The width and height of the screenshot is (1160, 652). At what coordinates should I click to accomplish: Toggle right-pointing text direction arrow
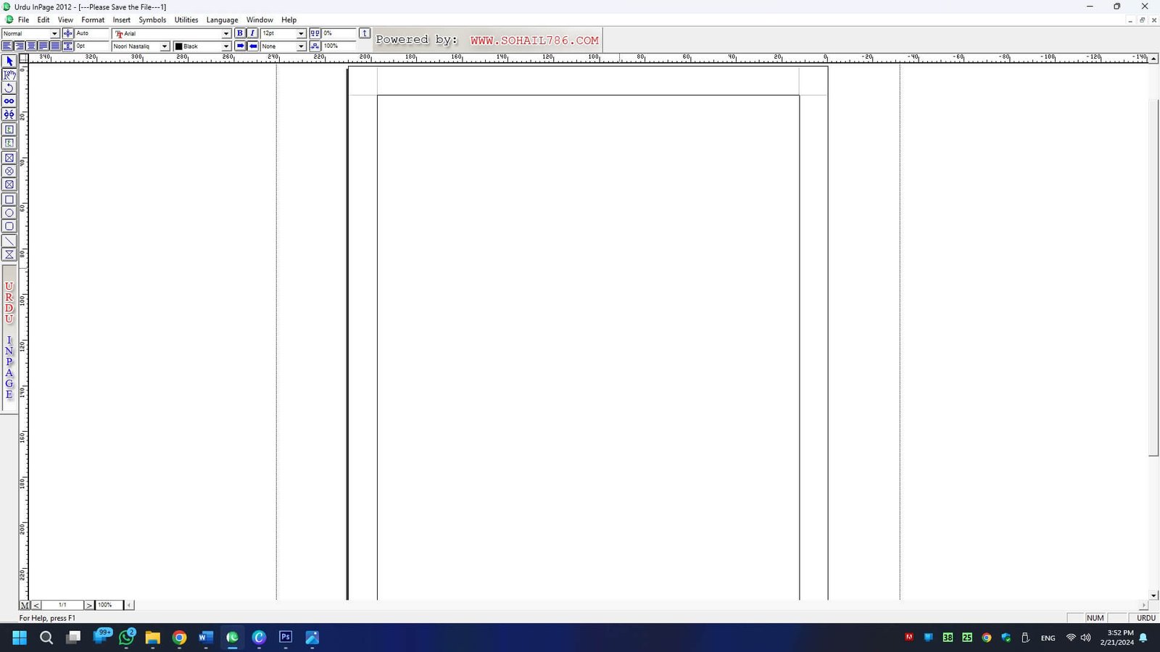coord(240,46)
